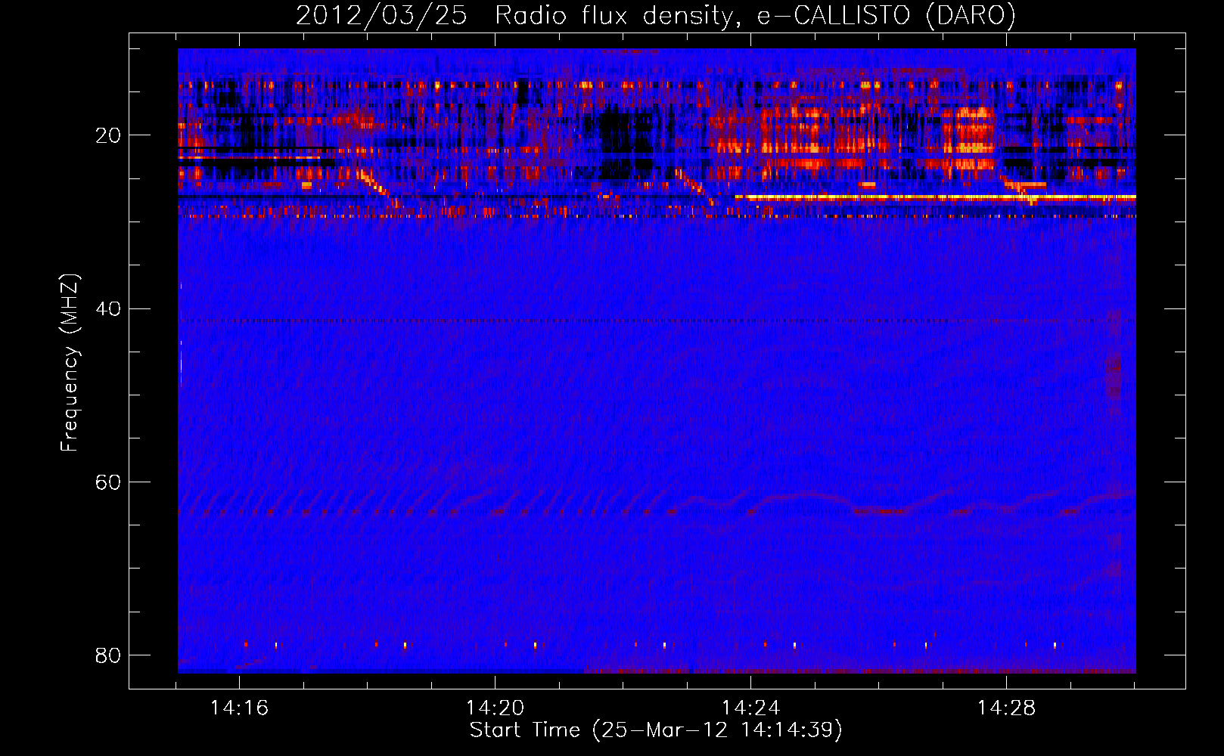Click the 'Start Time (25-Mar-12 14:14:39)' label
The image size is (1224, 756).
pyautogui.click(x=656, y=730)
